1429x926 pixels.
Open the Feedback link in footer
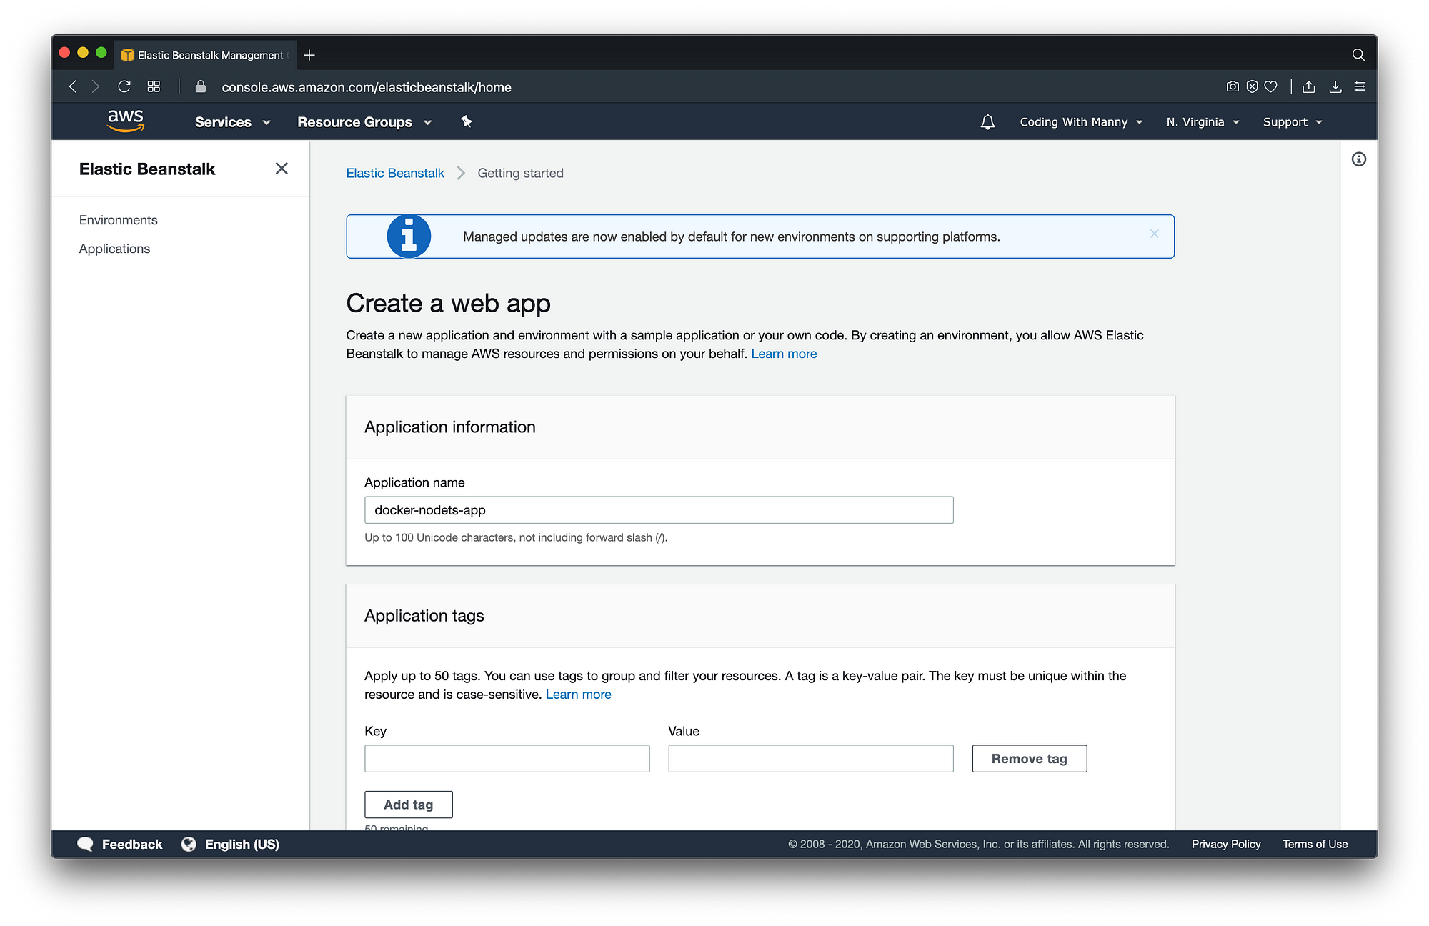pyautogui.click(x=132, y=844)
